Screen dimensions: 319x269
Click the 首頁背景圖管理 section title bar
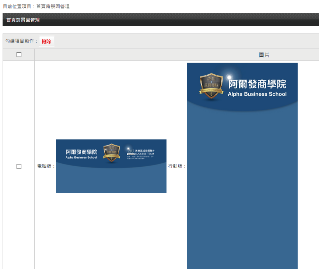click(161, 20)
